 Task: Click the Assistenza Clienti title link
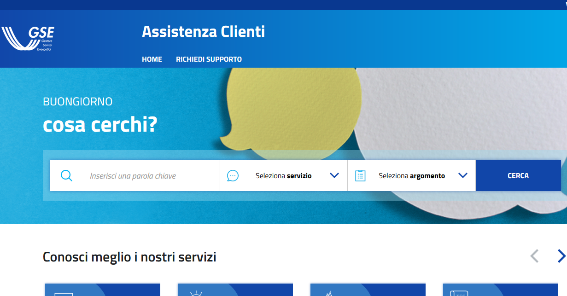point(203,32)
